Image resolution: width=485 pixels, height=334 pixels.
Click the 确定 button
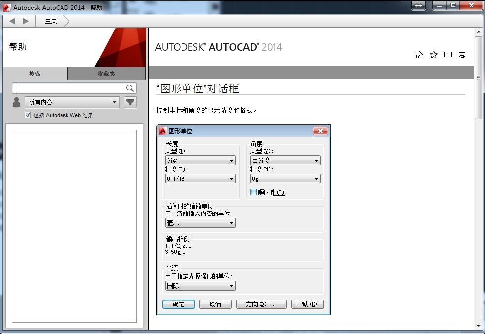(179, 304)
